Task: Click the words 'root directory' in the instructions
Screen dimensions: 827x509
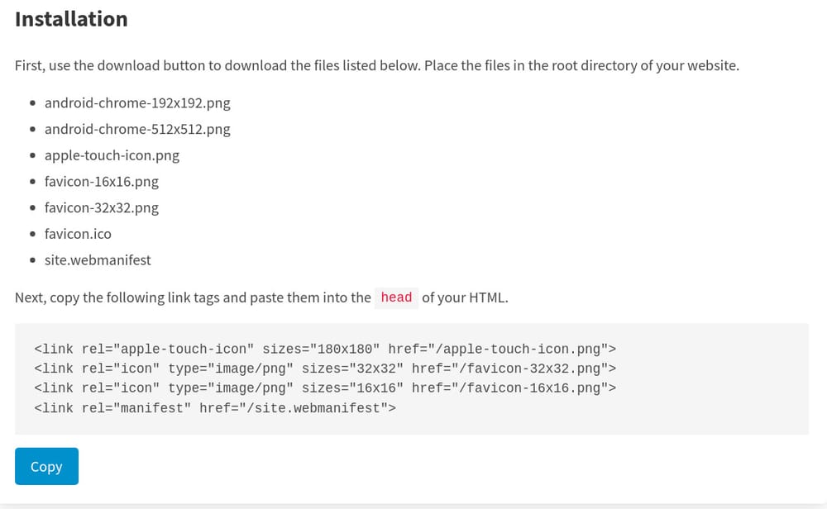Action: 583,65
